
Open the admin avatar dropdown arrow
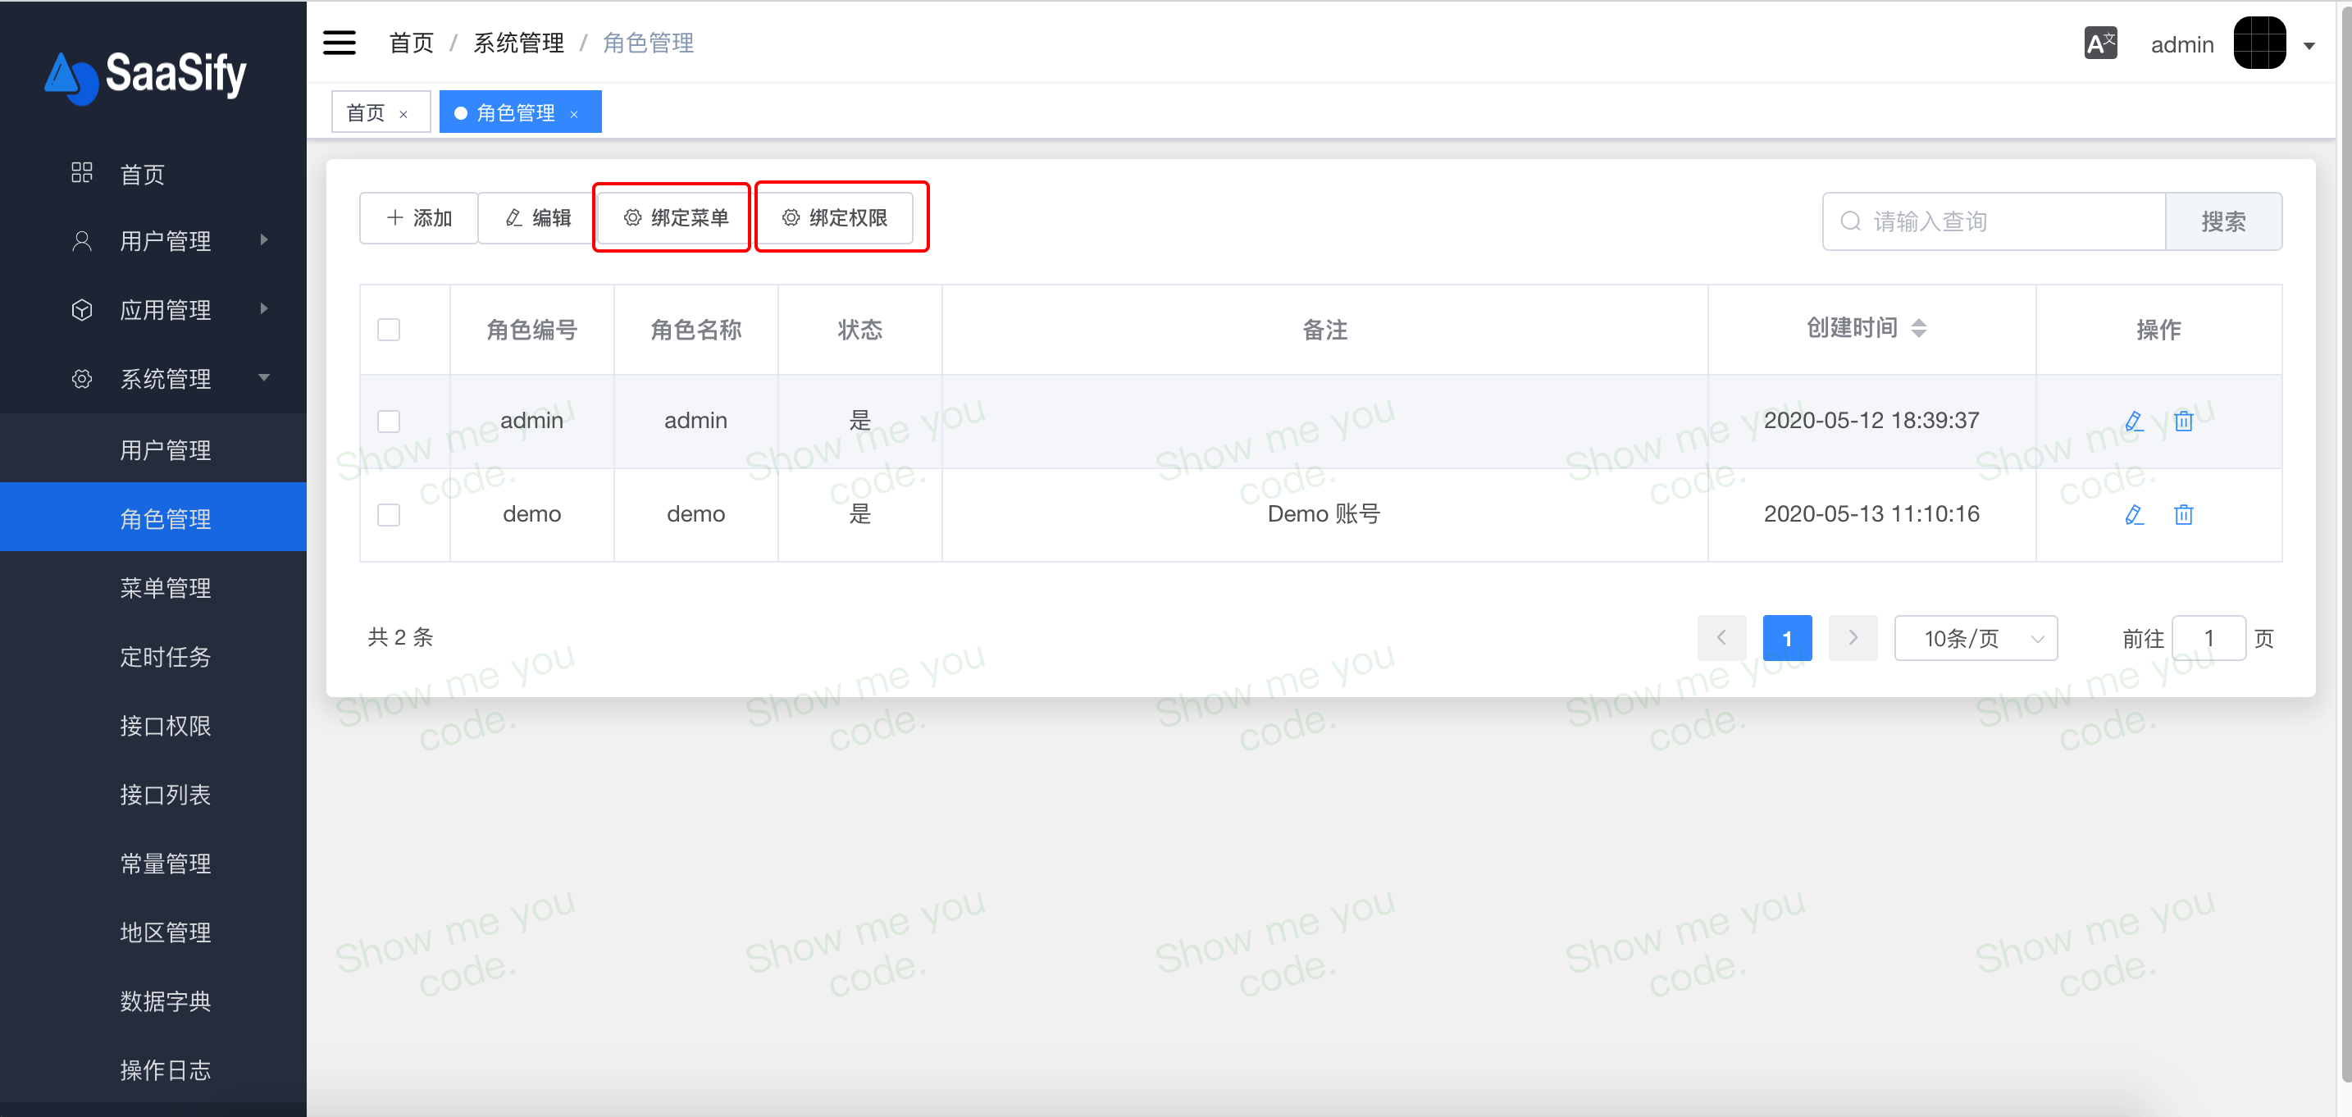coord(2309,46)
